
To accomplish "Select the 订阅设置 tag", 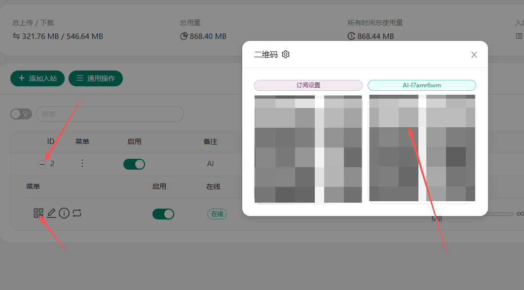I will point(308,85).
